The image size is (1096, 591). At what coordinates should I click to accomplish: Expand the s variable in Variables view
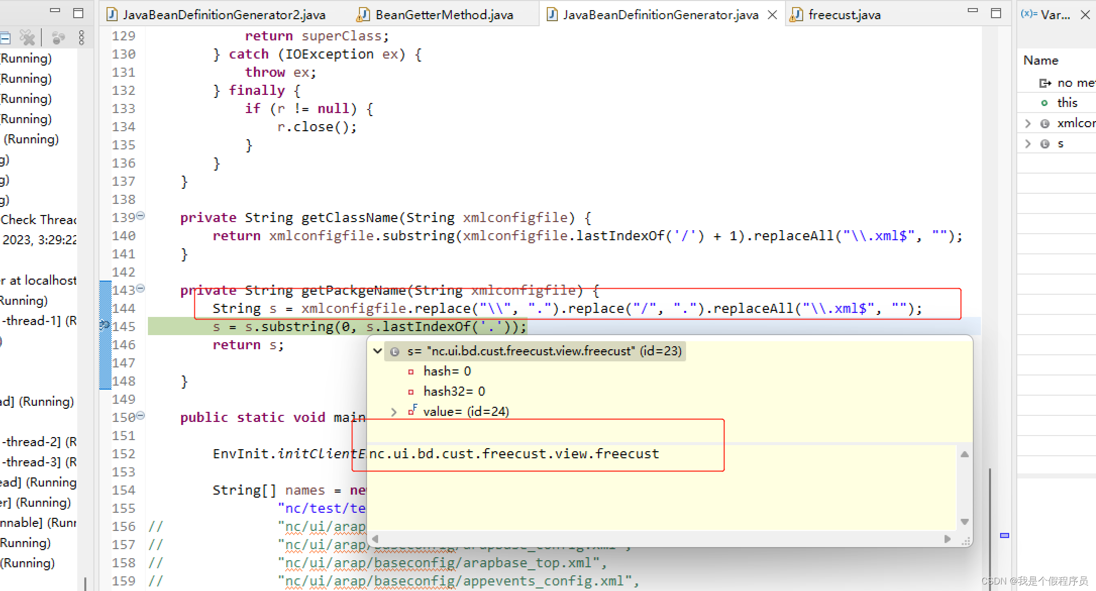point(1028,144)
